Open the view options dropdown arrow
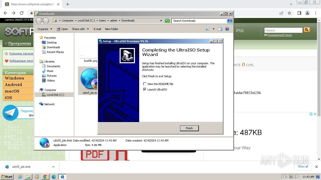Viewport: 321px width, 180px height. click(213, 29)
